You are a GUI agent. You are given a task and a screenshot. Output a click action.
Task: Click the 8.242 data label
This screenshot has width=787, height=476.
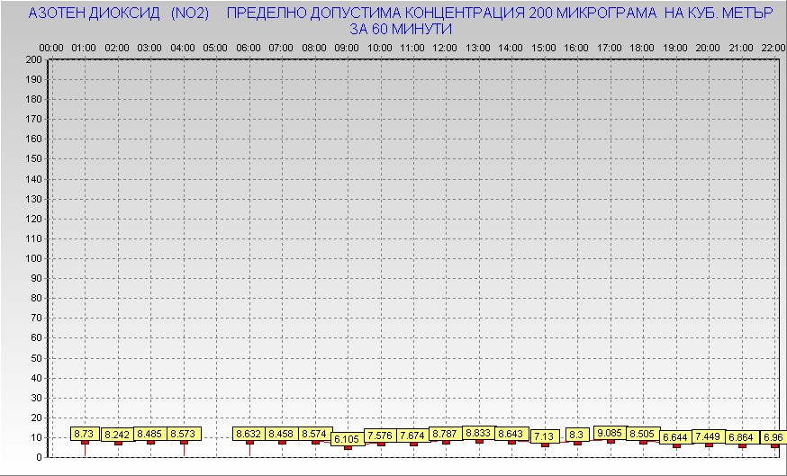[x=118, y=435]
